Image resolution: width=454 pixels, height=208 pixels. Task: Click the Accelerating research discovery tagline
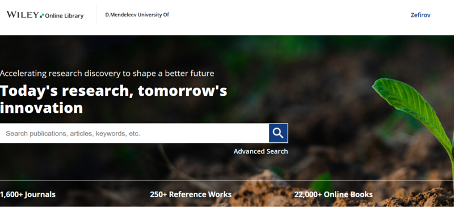click(x=107, y=74)
